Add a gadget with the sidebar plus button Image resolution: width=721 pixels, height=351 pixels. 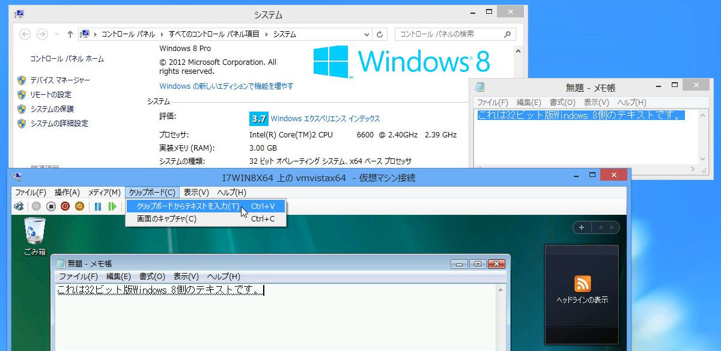[x=582, y=227]
